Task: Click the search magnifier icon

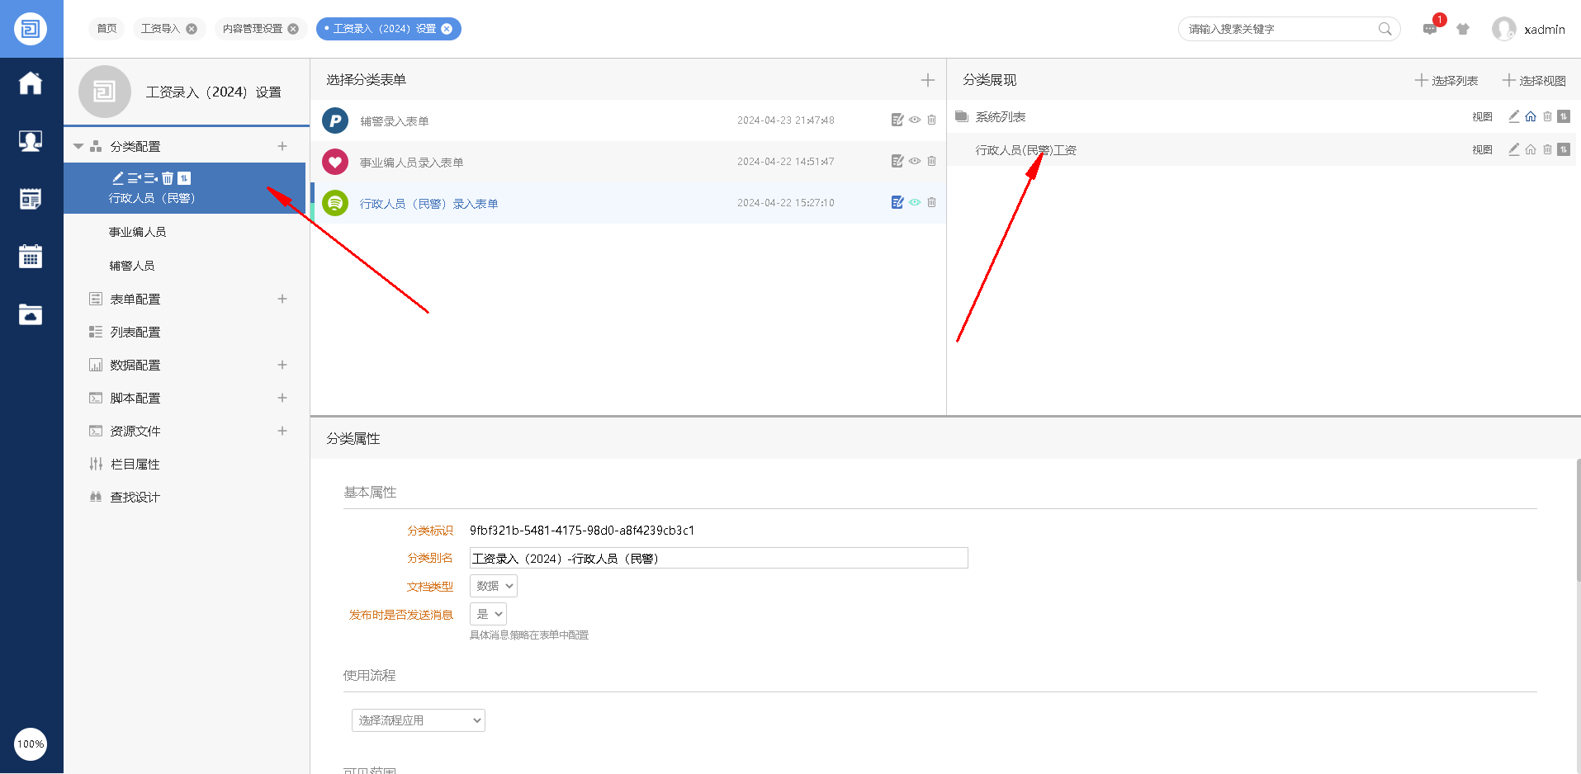Action: (1385, 29)
